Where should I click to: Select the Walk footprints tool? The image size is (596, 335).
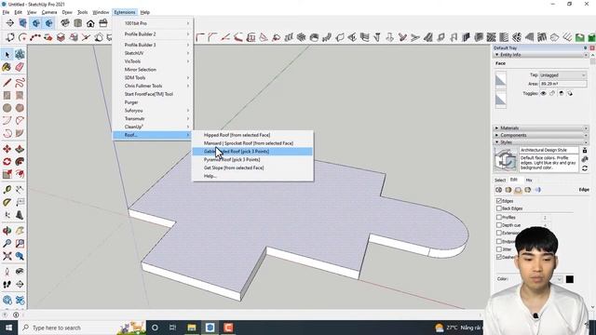click(7, 284)
